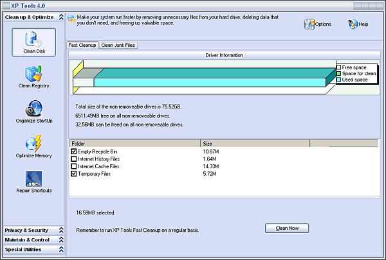Open the Organize StartUp tool
The height and width of the screenshot is (260, 386).
[33, 112]
